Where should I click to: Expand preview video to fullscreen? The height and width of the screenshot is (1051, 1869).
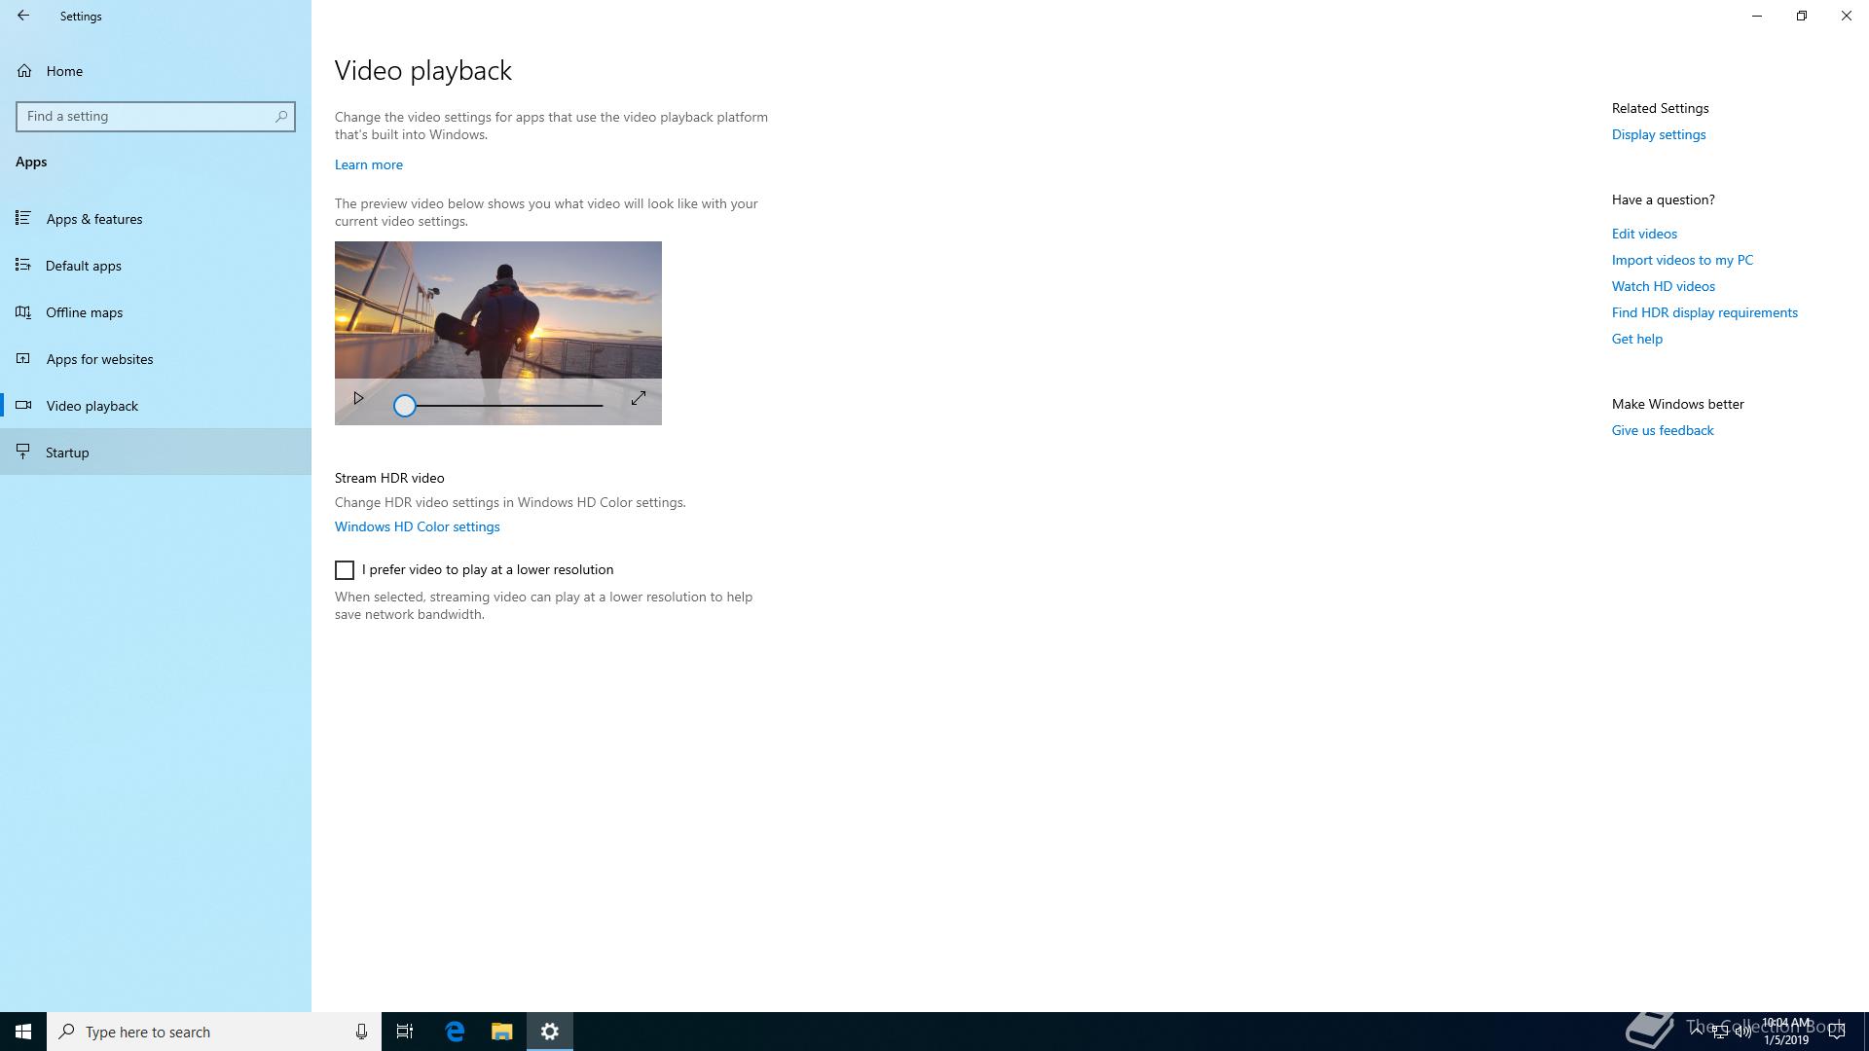639,399
